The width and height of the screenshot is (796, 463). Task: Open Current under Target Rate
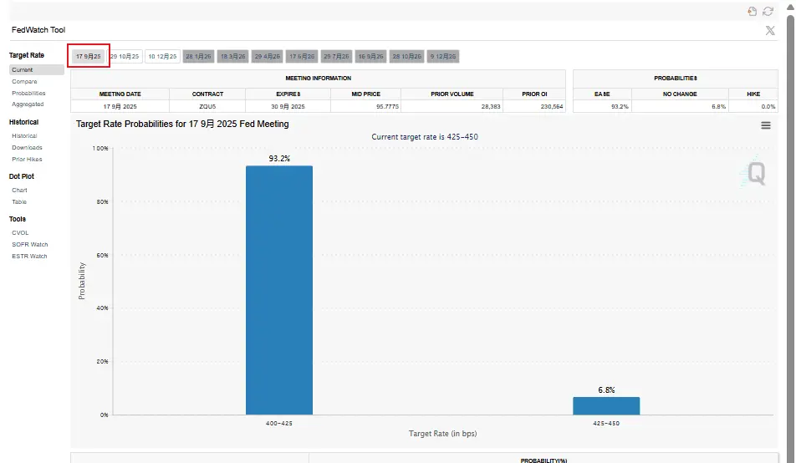click(37, 70)
